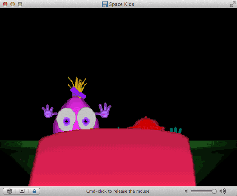Toggle the mouse lock padlock icon

coord(34,191)
